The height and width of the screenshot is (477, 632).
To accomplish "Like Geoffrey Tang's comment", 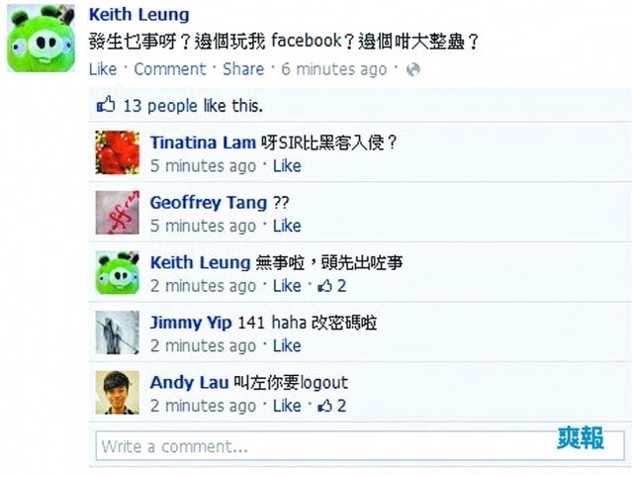I will click(x=287, y=226).
